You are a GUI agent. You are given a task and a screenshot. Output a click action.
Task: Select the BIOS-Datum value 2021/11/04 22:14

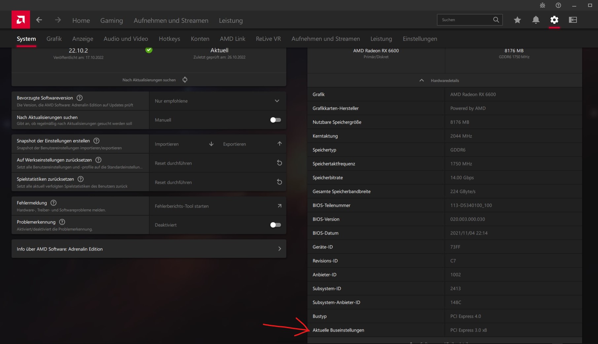(469, 233)
